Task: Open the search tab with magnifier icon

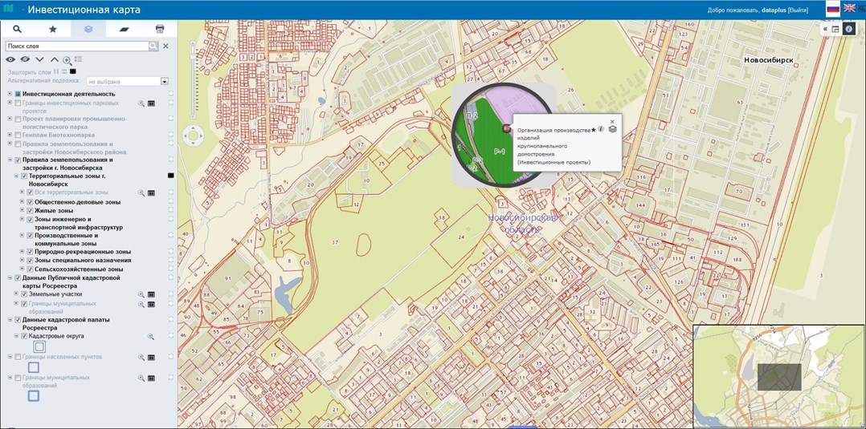Action: pyautogui.click(x=18, y=29)
